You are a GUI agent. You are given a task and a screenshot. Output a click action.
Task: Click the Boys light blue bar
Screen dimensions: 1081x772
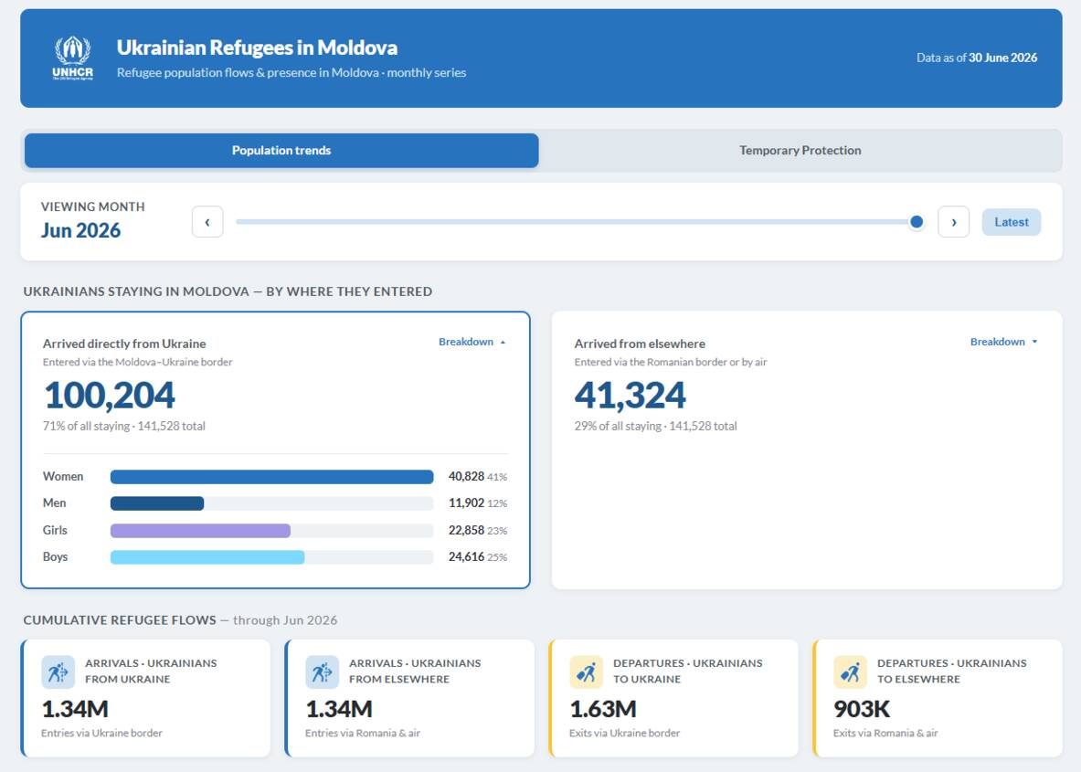tap(207, 557)
